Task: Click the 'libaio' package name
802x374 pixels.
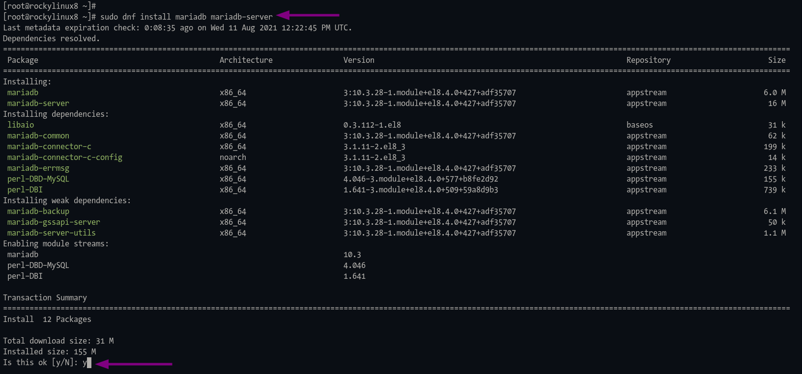Action: click(21, 125)
